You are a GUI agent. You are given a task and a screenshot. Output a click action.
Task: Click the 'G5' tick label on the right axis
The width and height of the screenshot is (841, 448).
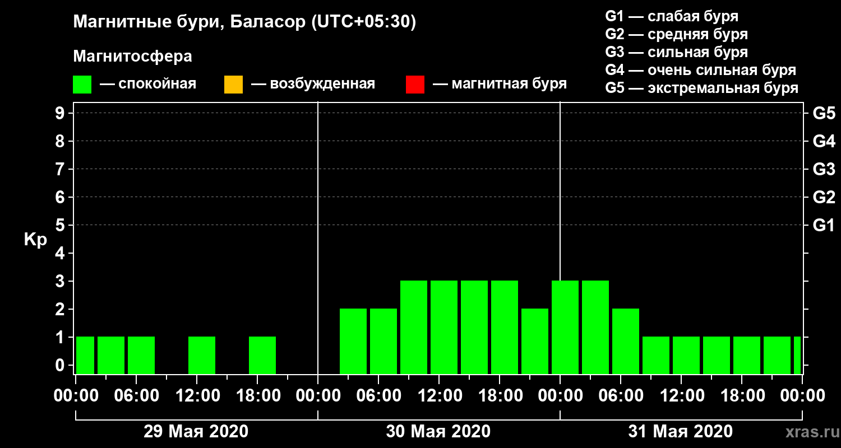pyautogui.click(x=824, y=113)
